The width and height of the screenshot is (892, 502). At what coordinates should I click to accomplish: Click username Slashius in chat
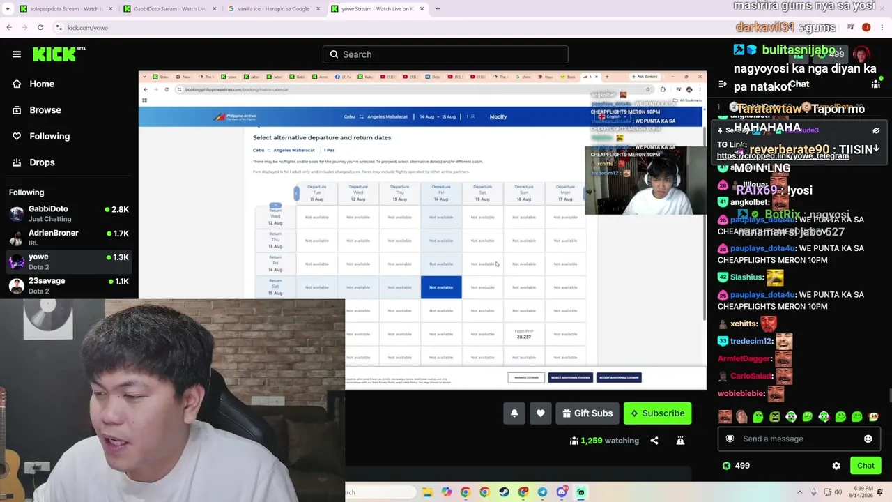click(x=746, y=277)
